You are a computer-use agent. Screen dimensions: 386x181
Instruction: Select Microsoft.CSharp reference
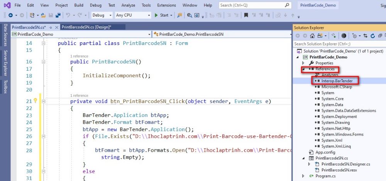click(337, 87)
